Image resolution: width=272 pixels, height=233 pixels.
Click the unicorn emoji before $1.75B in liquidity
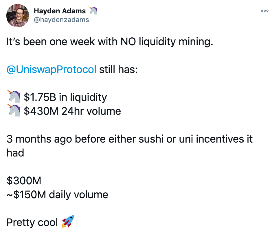tap(13, 96)
